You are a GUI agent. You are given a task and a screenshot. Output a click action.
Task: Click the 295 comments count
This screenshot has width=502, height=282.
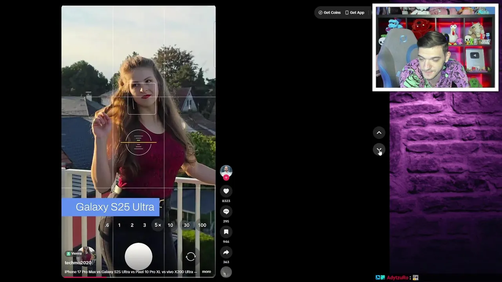(226, 221)
